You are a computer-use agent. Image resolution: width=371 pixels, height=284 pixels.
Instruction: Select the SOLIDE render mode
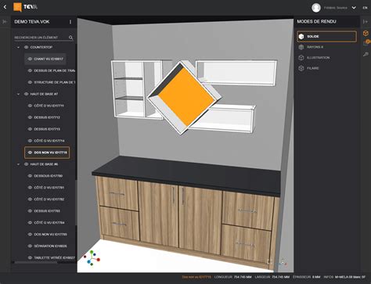(326, 37)
